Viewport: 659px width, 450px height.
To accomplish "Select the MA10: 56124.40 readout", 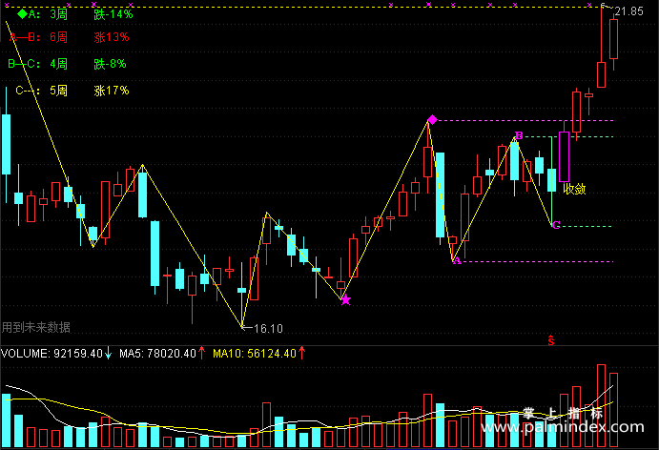I will click(x=255, y=354).
